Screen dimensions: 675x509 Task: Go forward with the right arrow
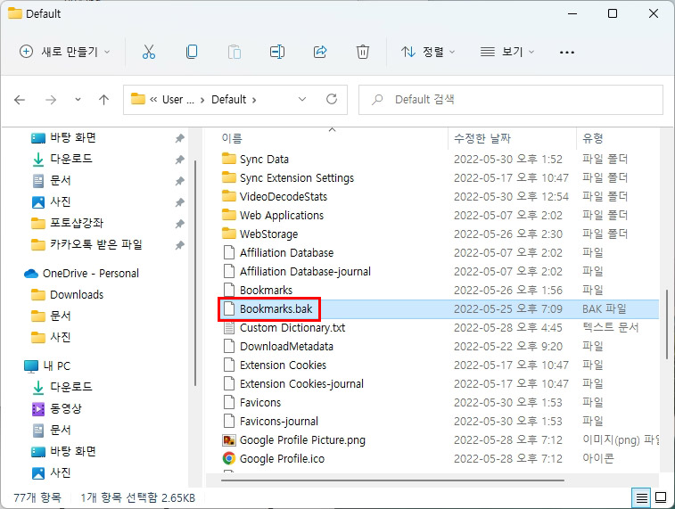[x=51, y=100]
